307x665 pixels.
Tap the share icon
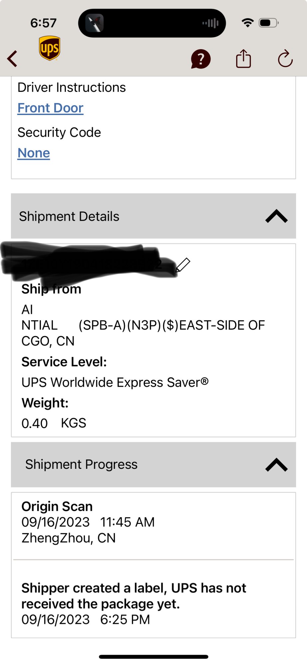click(x=243, y=59)
